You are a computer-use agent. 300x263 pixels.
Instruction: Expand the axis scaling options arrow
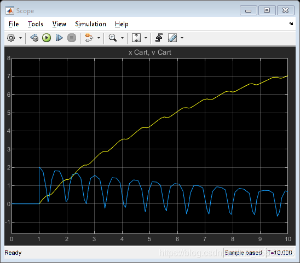coord(146,38)
